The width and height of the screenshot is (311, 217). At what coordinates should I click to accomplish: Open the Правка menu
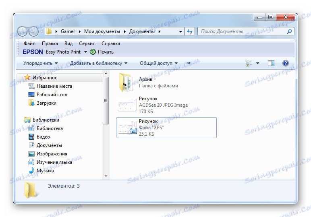[x=50, y=43]
